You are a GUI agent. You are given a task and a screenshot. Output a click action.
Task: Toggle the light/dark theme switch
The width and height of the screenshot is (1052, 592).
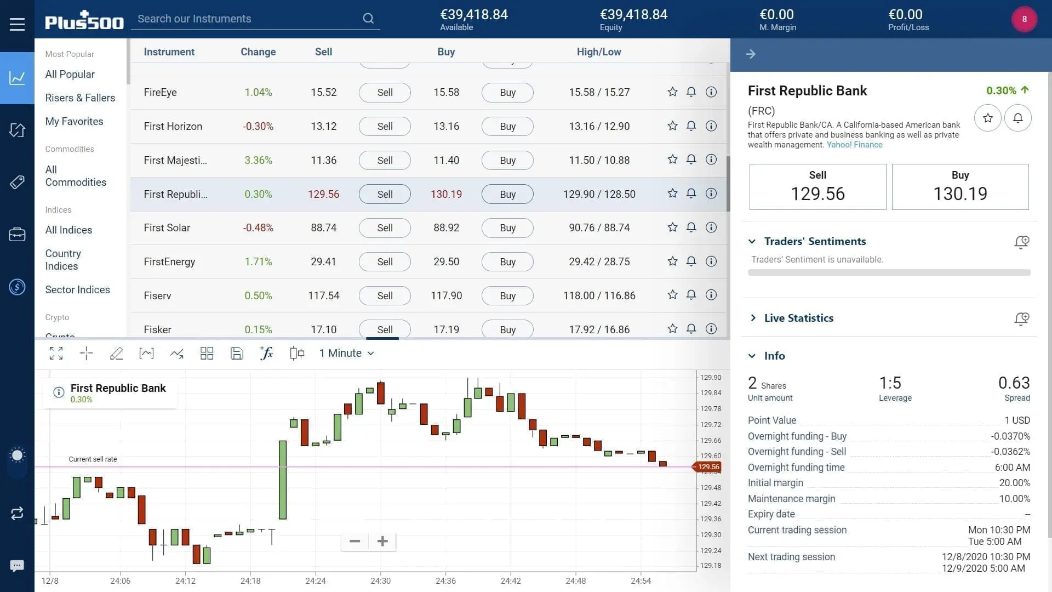[x=17, y=462]
